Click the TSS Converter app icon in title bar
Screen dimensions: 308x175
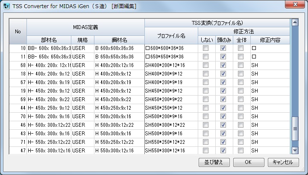pos(6,6)
